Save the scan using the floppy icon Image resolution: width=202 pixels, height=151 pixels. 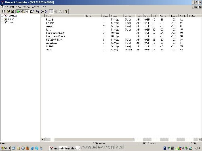point(13,12)
